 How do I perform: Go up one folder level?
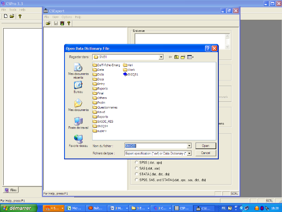point(177,57)
